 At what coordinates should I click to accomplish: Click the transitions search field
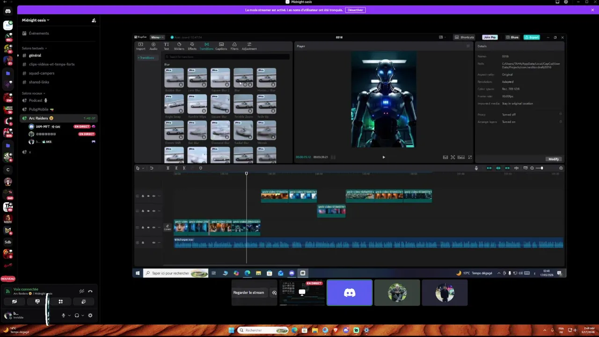pyautogui.click(x=227, y=57)
